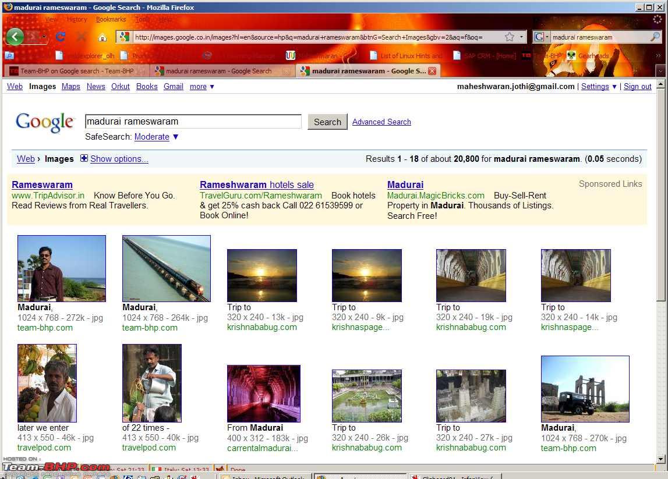Screen dimensions: 668x479
Task: Bookmark this page with the star icon
Action: click(x=510, y=37)
